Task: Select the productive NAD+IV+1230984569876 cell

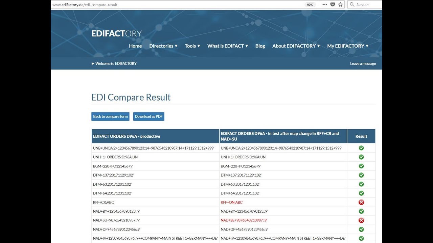Action: (x=155, y=238)
